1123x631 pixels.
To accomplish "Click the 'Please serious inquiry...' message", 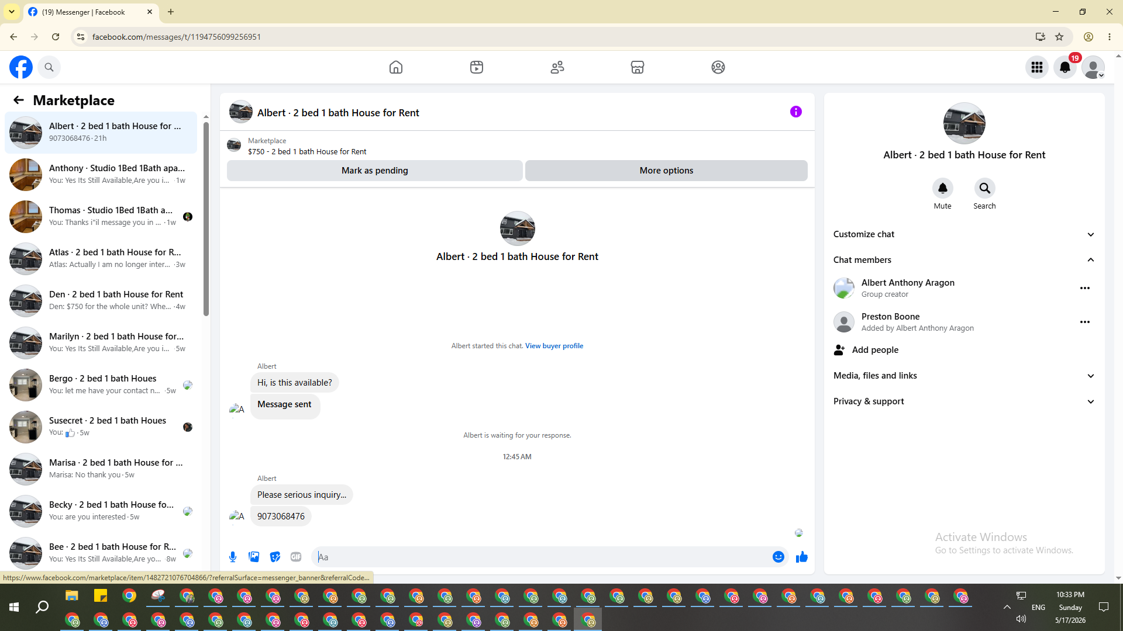I will 302,495.
